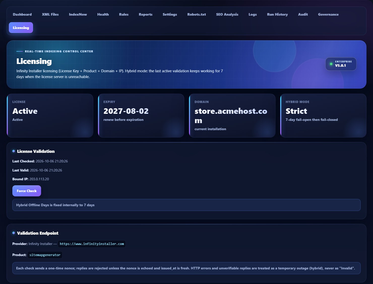Open the Settings tab
The width and height of the screenshot is (373, 284).
pyautogui.click(x=170, y=14)
